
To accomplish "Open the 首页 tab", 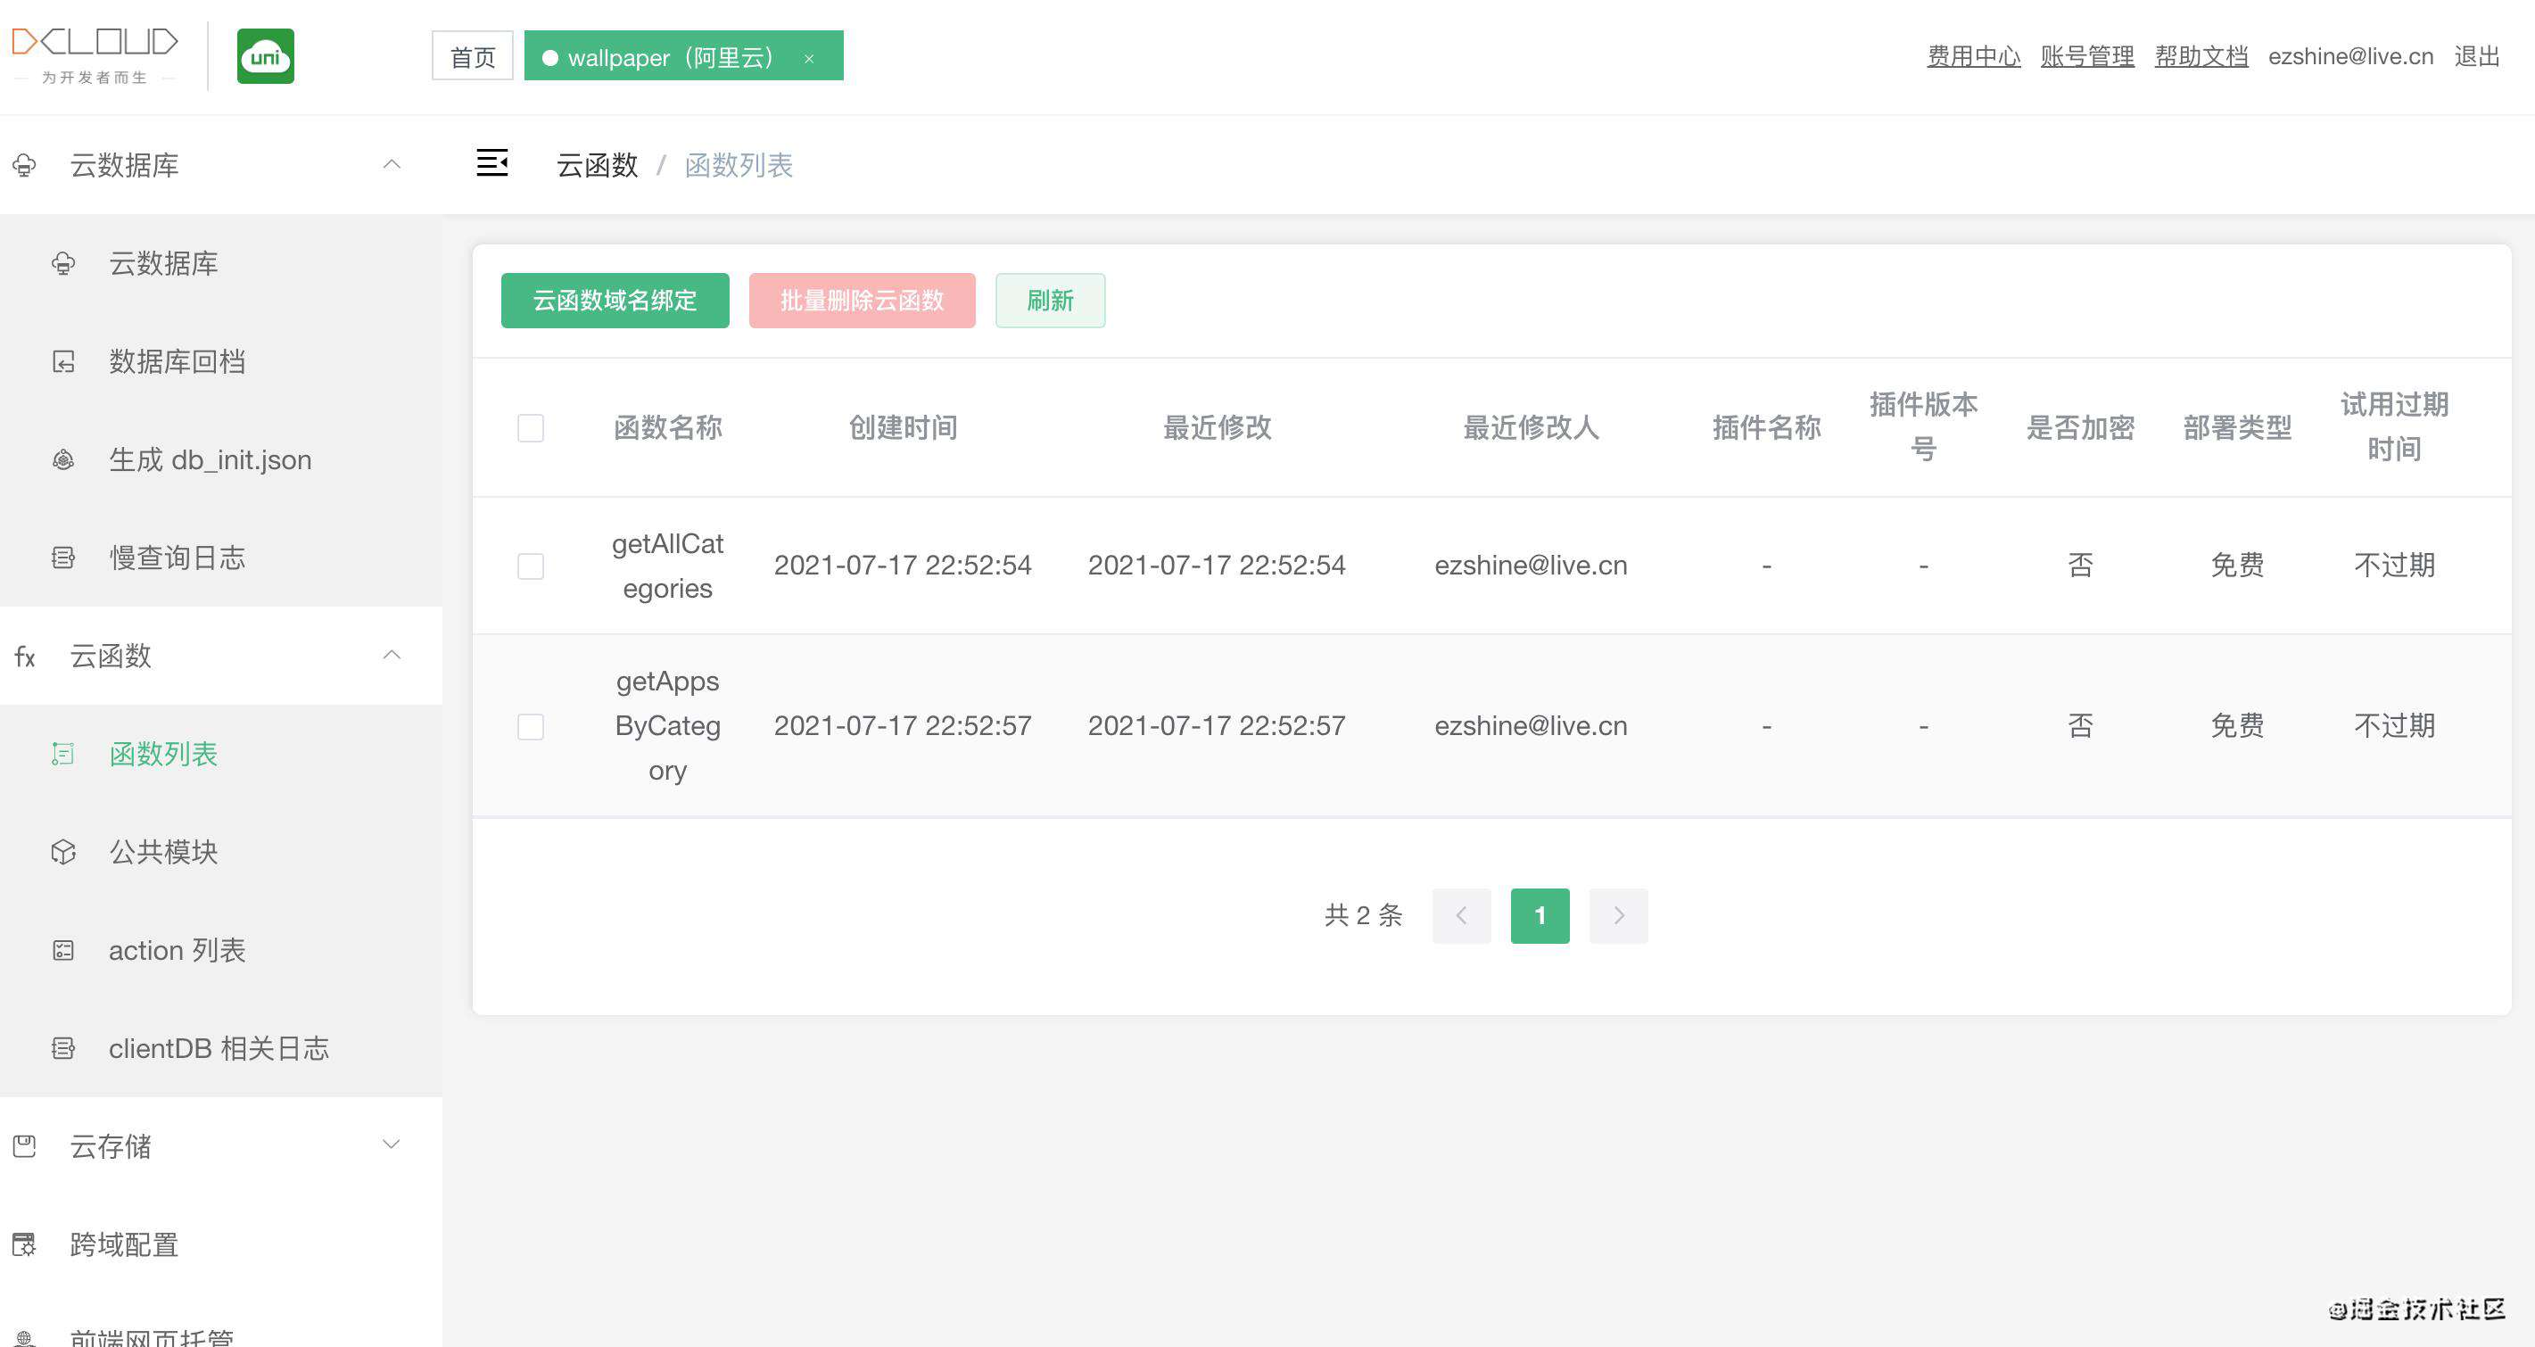I will coord(473,56).
